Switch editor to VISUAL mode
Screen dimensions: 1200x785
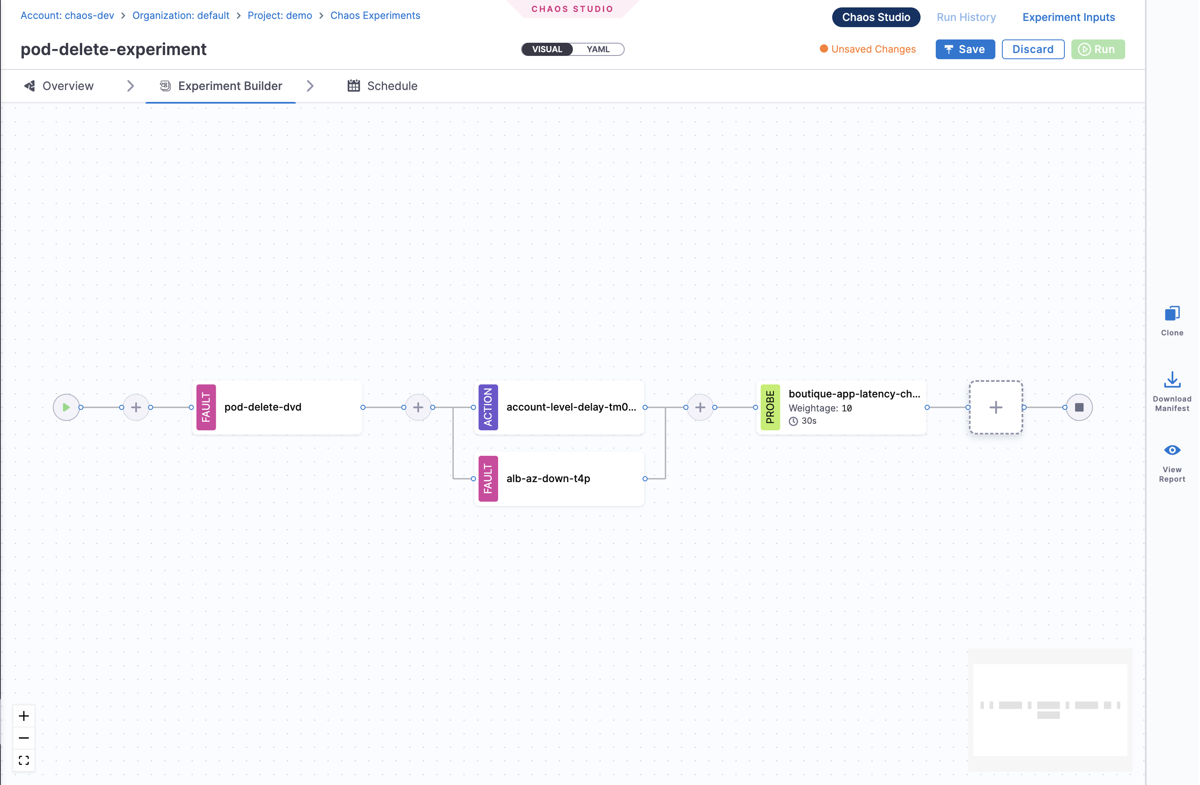tap(547, 49)
